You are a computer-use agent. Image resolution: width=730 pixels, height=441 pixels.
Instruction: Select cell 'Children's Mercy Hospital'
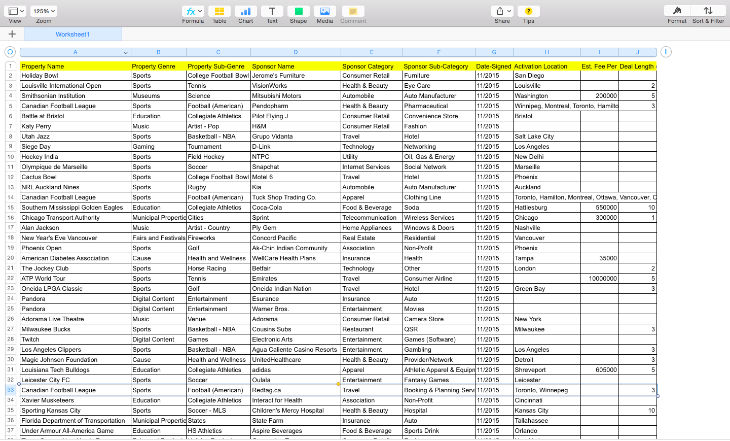[296, 411]
